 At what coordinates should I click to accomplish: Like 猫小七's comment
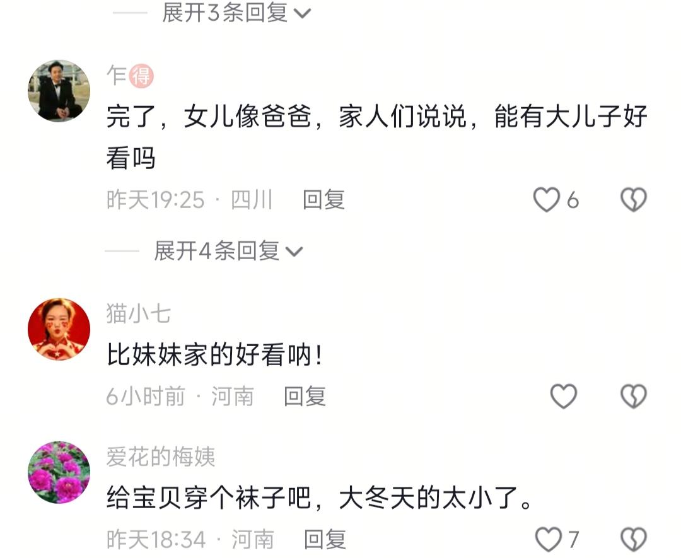[564, 396]
